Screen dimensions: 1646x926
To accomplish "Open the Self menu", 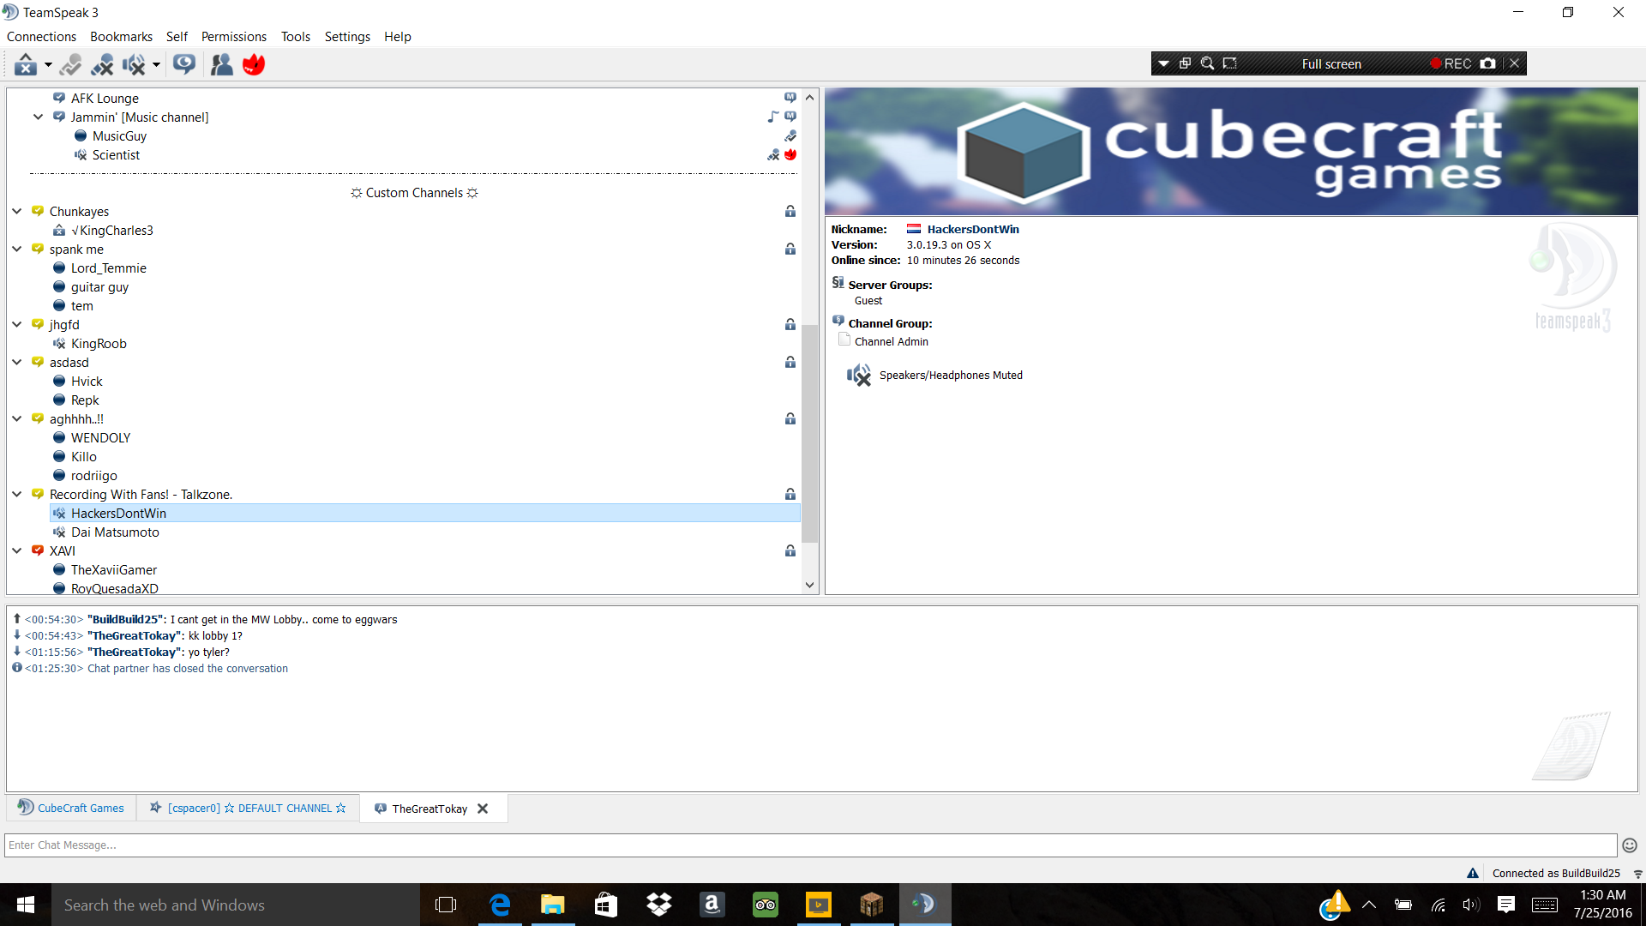I will coord(177,37).
